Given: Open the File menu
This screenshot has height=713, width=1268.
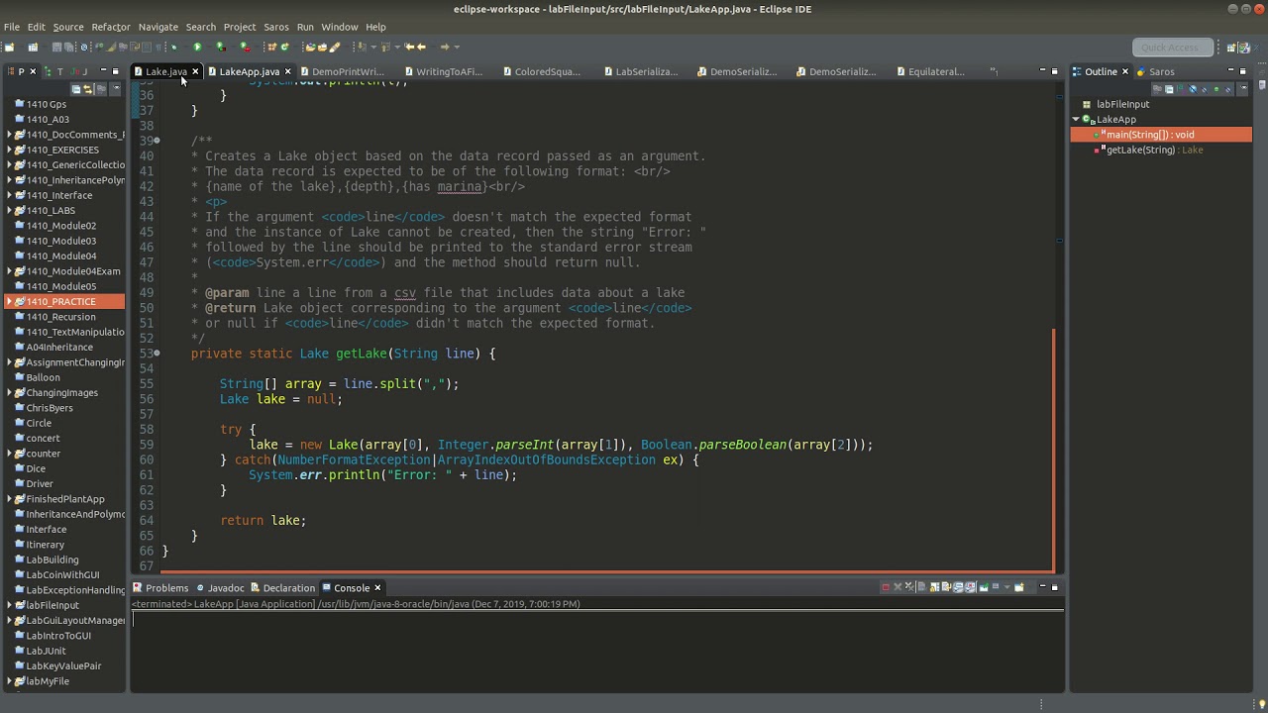Looking at the screenshot, I should [x=12, y=27].
